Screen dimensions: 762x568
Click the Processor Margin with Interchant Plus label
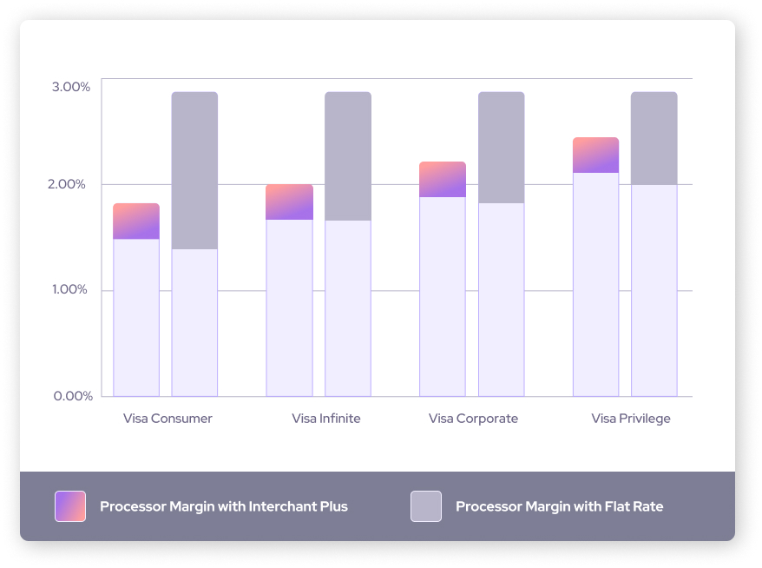point(224,506)
